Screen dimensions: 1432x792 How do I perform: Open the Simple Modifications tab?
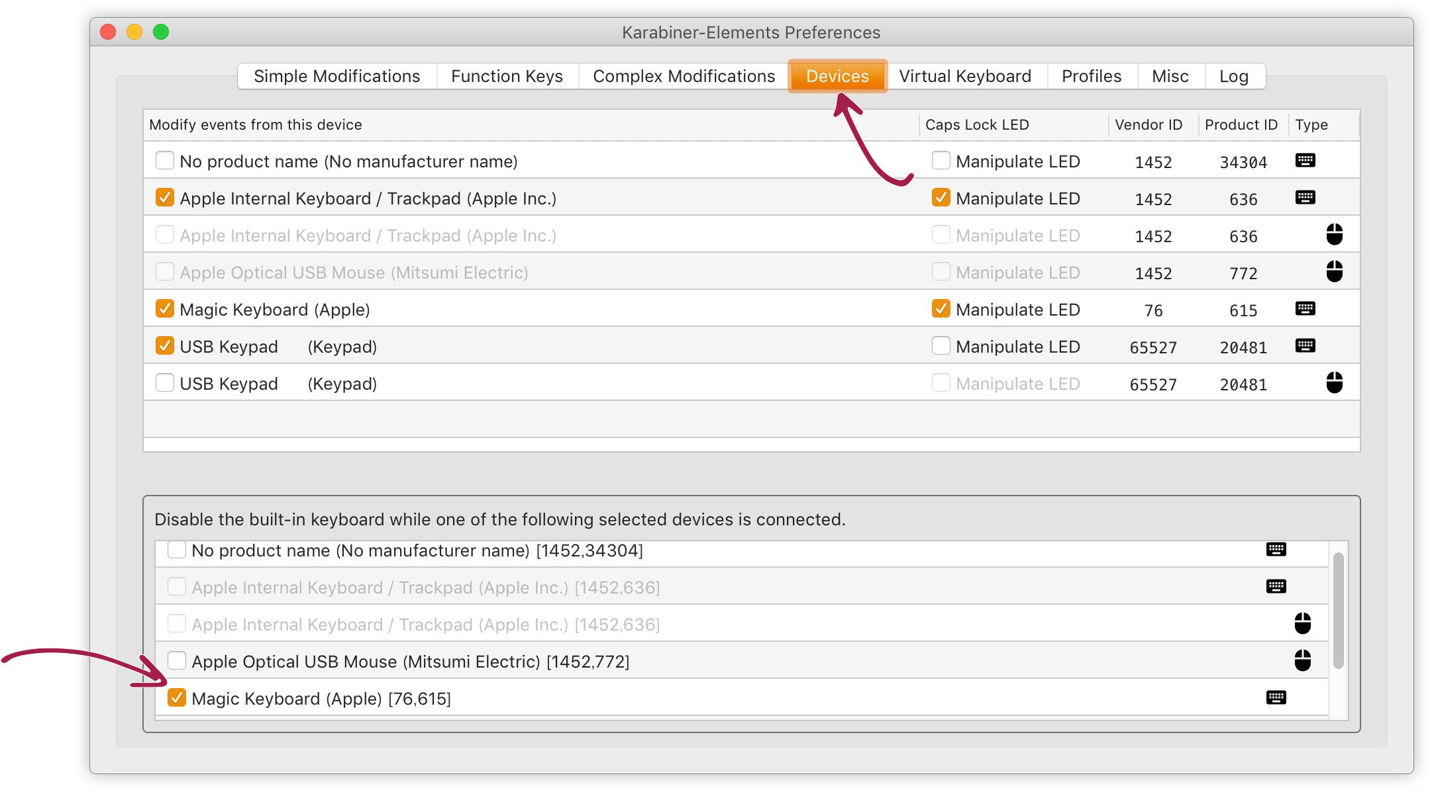click(337, 76)
